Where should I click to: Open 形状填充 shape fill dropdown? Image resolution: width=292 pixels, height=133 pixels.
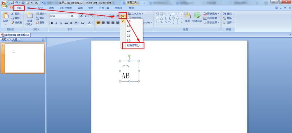coord(211,14)
